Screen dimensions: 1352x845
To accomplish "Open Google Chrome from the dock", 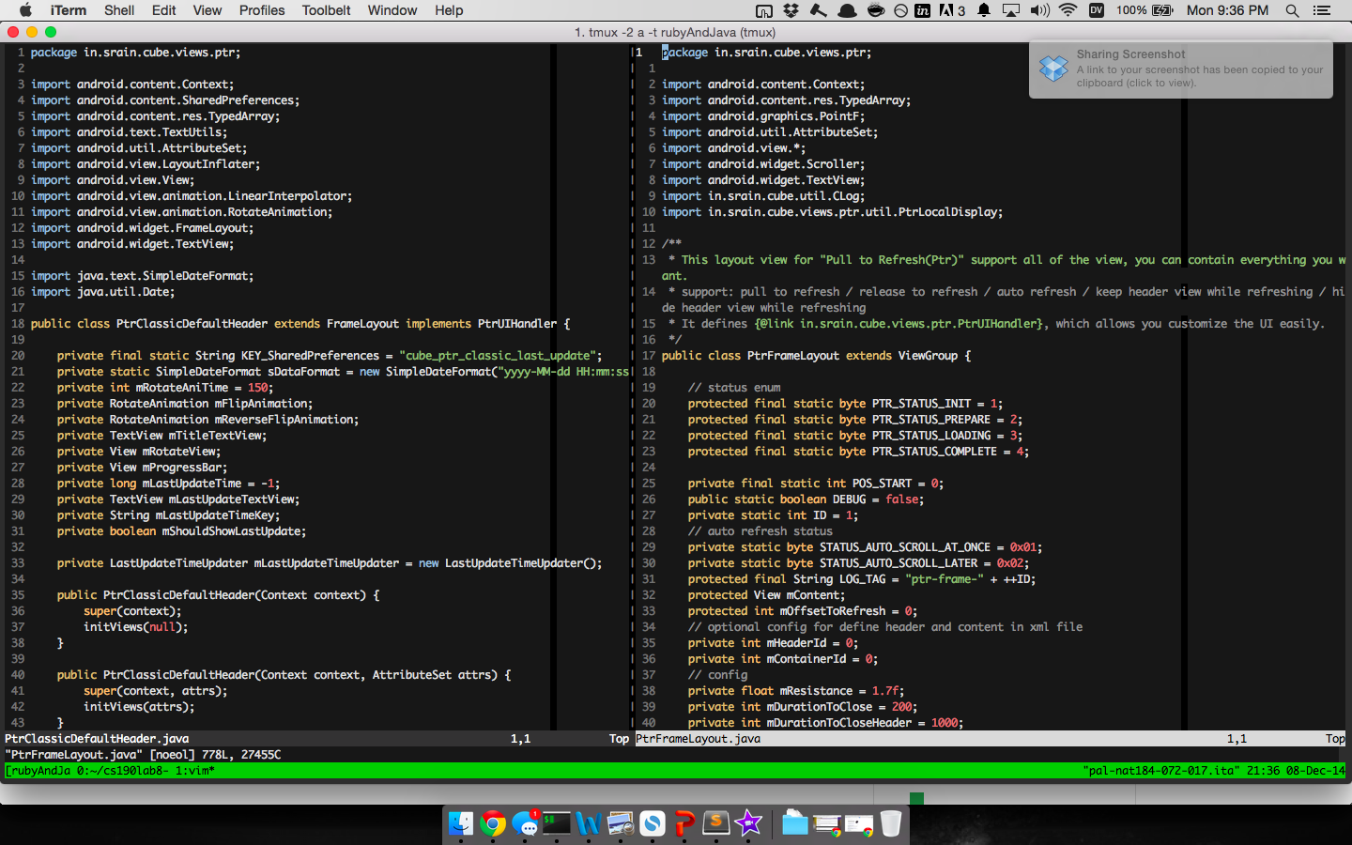I will tap(493, 824).
